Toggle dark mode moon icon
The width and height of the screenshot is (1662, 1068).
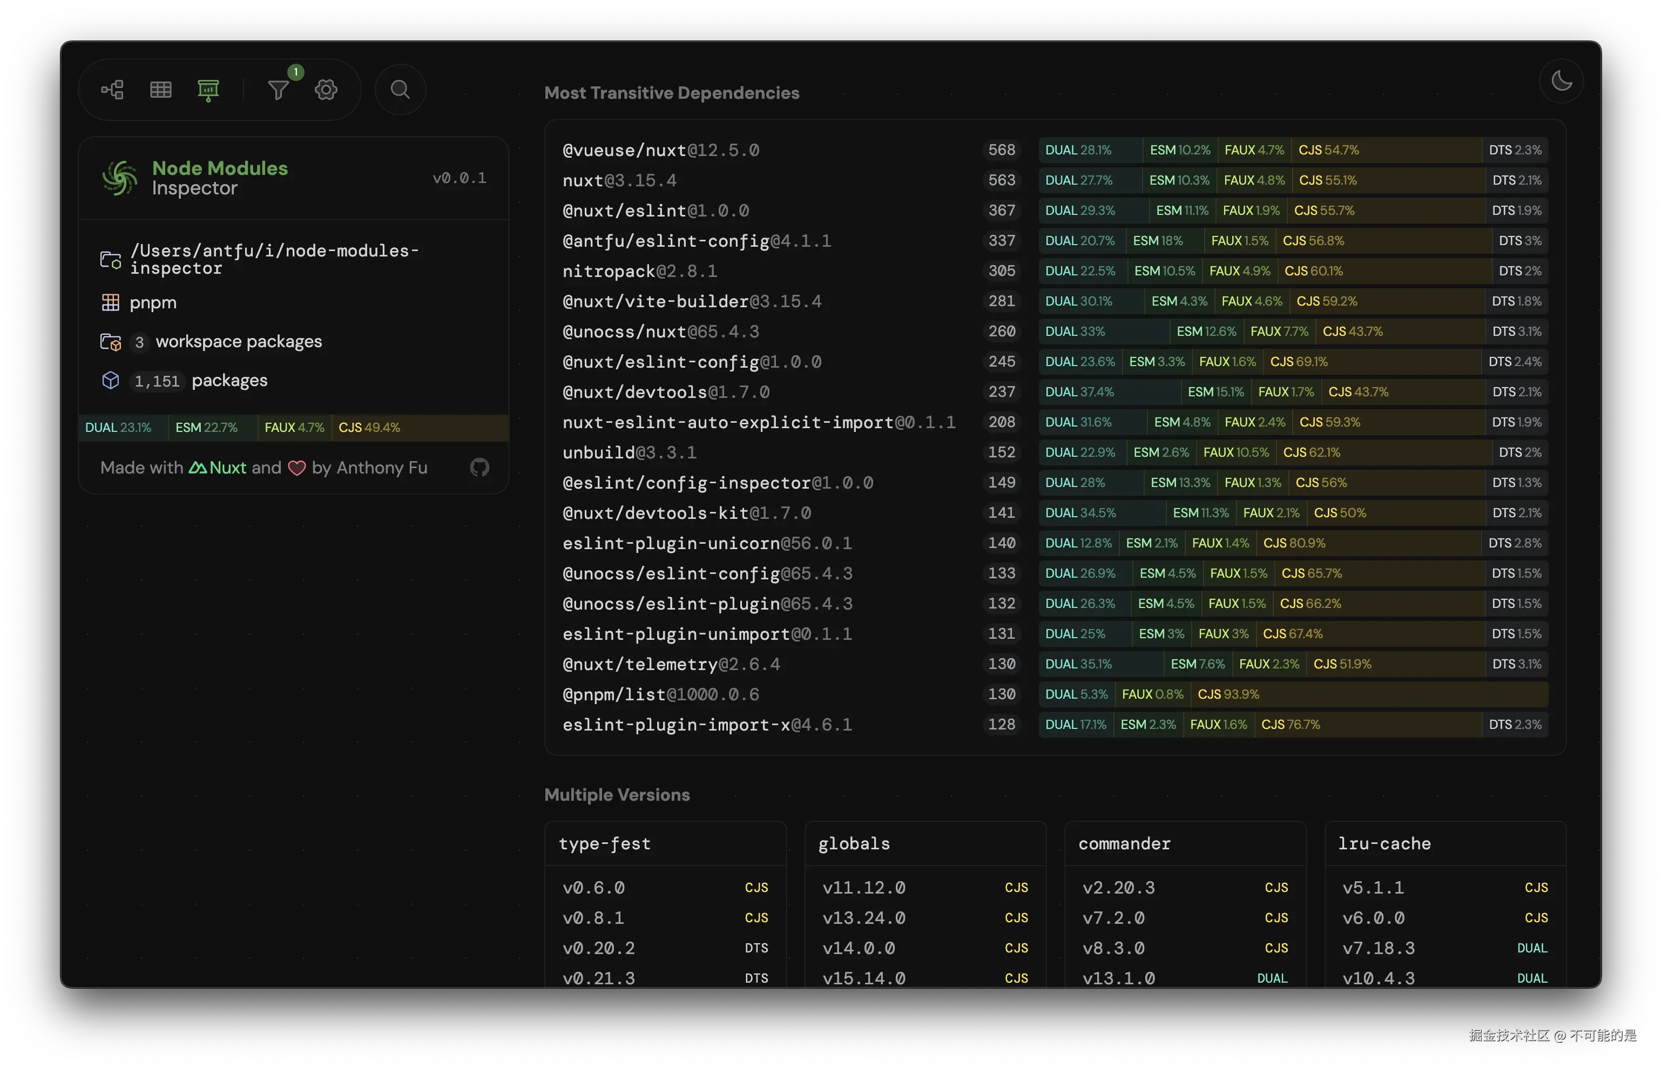tap(1561, 81)
